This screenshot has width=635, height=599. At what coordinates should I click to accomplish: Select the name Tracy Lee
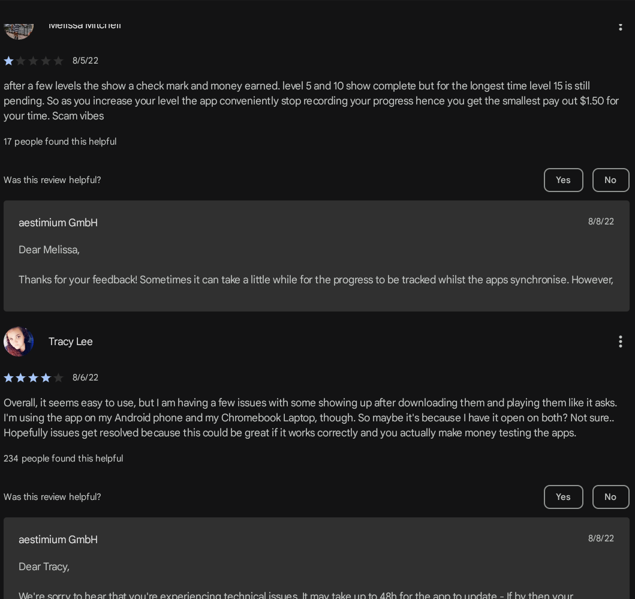70,341
